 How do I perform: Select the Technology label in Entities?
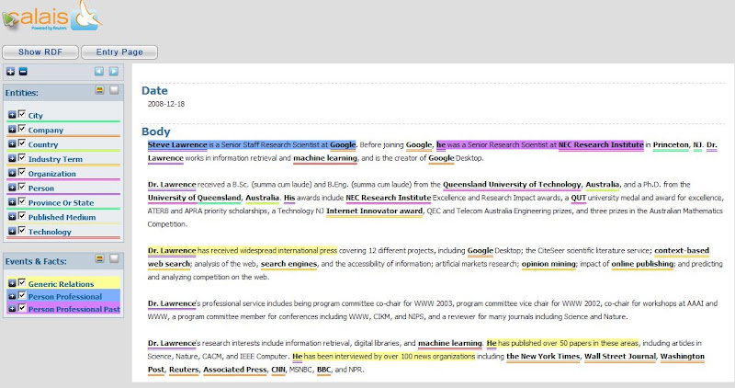(50, 232)
